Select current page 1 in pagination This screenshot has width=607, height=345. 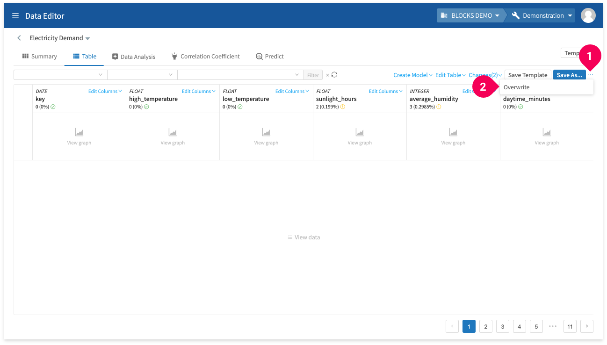(x=469, y=326)
